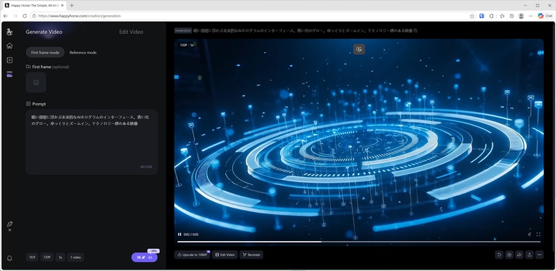
Task: Click the purple generate button showing 36 credits
Action: click(x=145, y=258)
